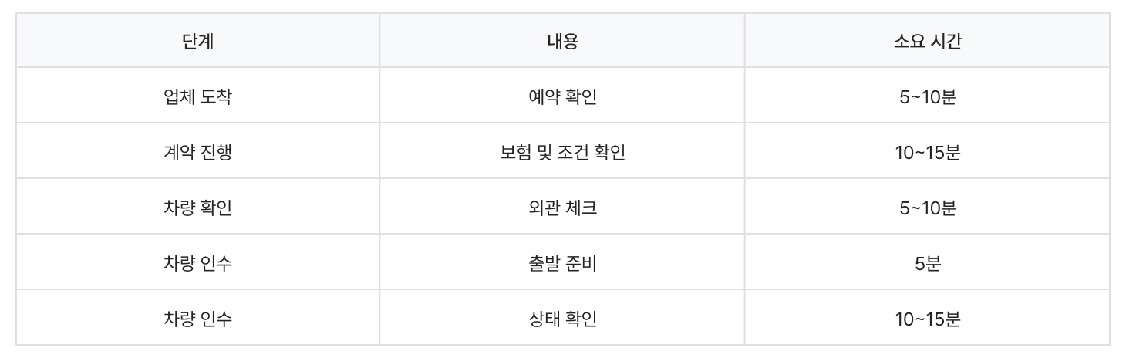Select the 차량 인수 cell beside 상태 확인
1126x358 pixels.
197,318
